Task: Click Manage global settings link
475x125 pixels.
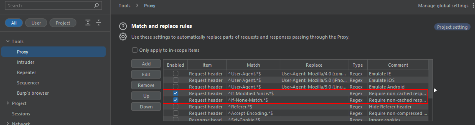Action: tap(443, 6)
